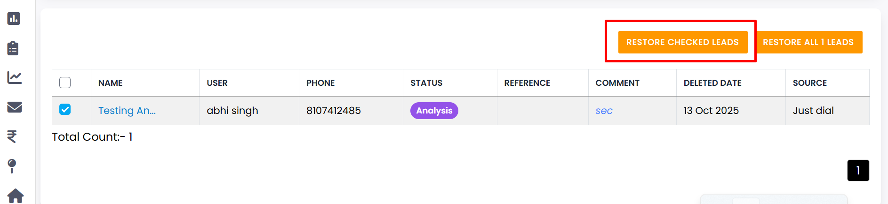888x204 pixels.
Task: Uncheck the Testing An... lead row checkbox
Action: point(65,109)
